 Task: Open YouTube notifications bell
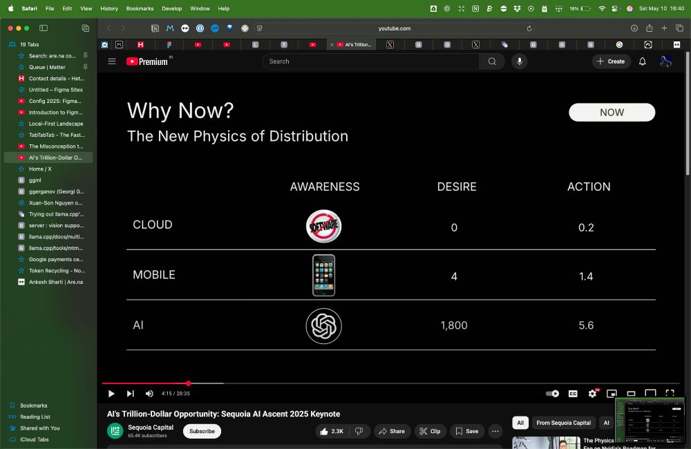pos(643,61)
